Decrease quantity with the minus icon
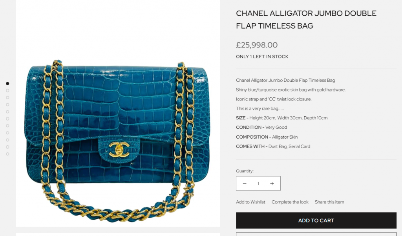Viewport: 402px width, 236px height. pos(245,183)
